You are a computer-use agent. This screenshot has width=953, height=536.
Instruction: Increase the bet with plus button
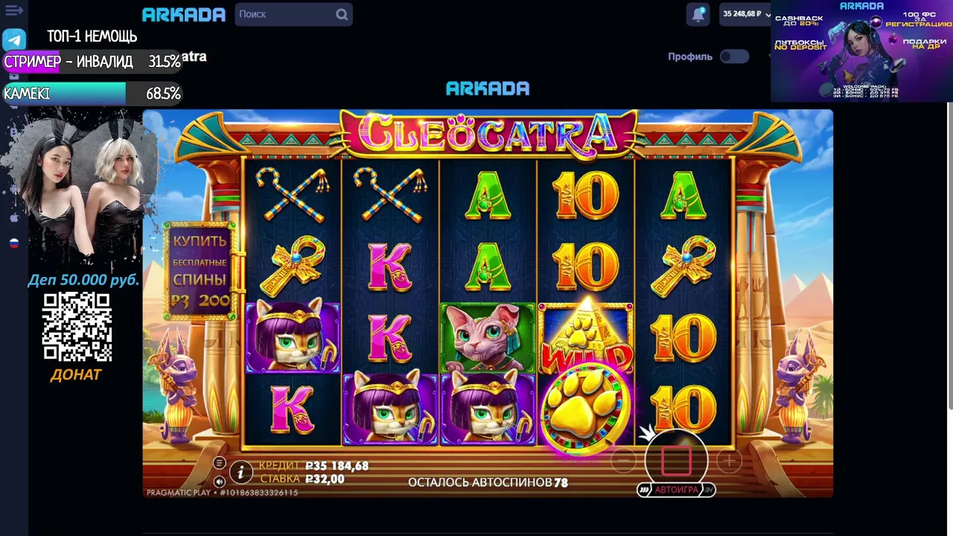[729, 462]
